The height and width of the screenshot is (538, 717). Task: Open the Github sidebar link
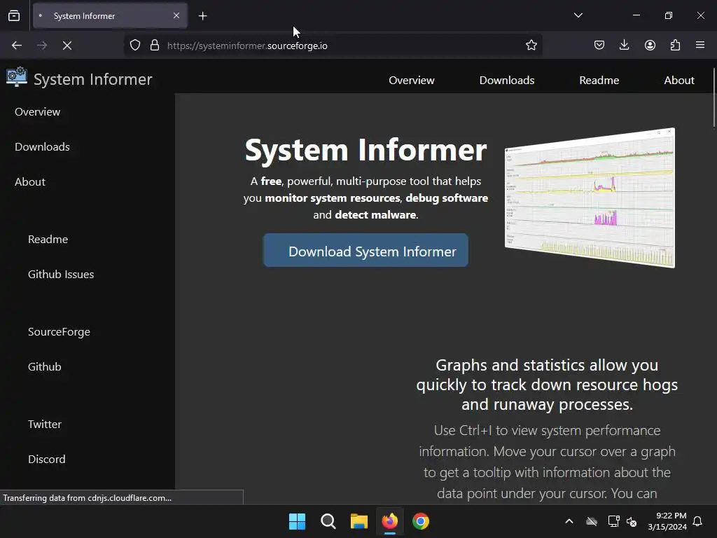[x=44, y=367]
